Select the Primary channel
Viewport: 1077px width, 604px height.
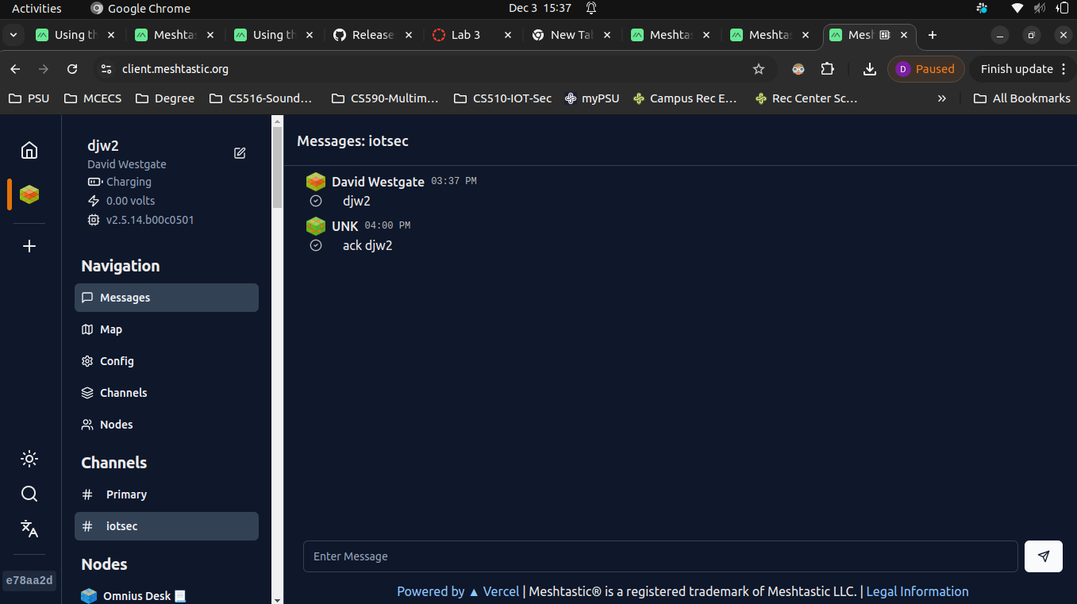coord(126,494)
